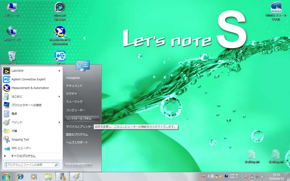Click the network tray icon
This screenshot has width=290, height=181.
pos(257,177)
